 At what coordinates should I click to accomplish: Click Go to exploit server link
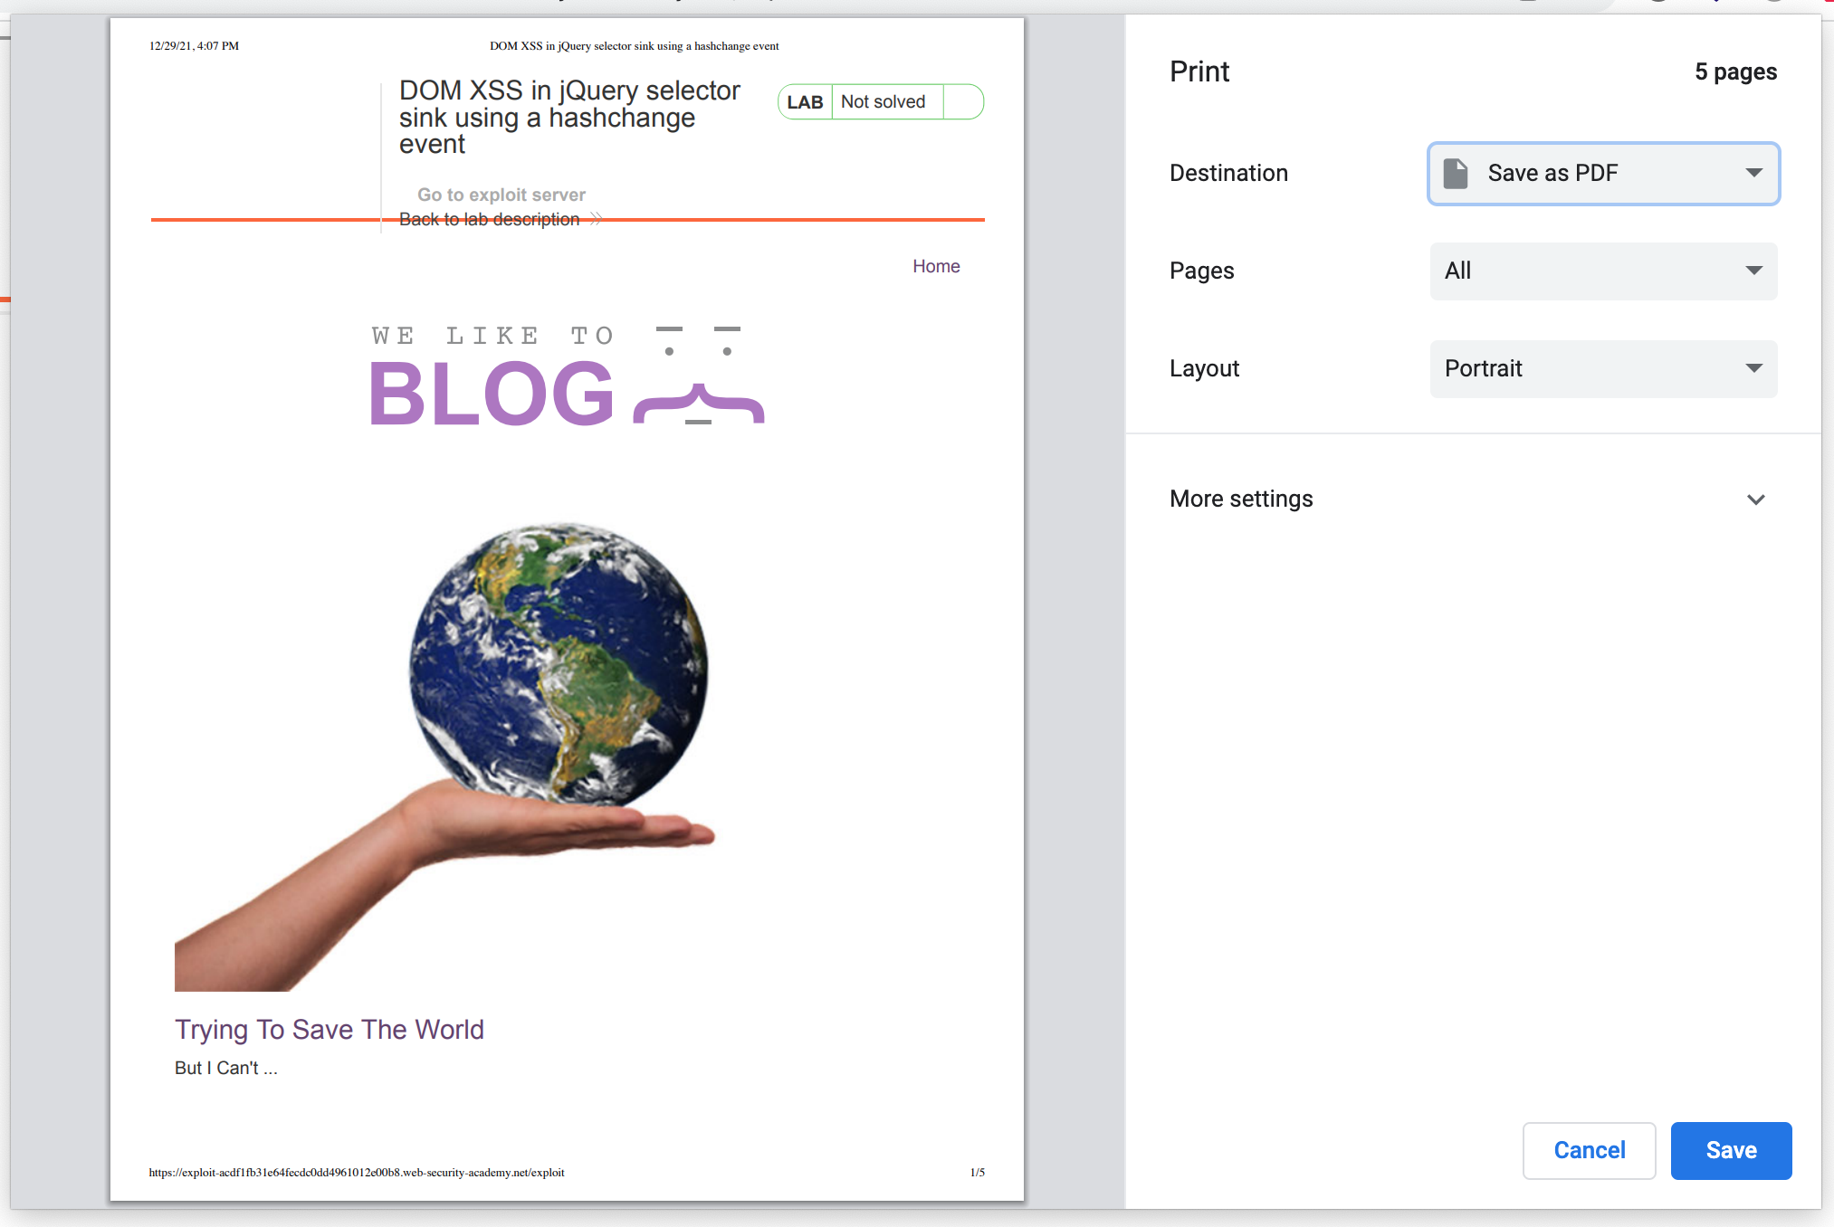(x=501, y=195)
